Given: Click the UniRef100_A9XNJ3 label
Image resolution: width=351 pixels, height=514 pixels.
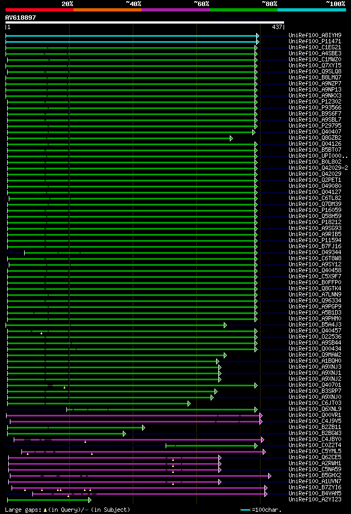Looking at the screenshot, I should [x=315, y=367].
